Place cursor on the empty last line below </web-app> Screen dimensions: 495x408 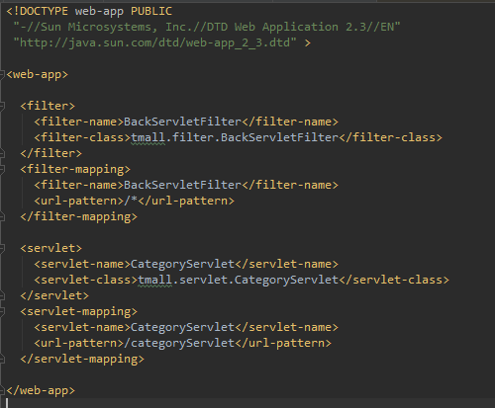tap(247, 404)
